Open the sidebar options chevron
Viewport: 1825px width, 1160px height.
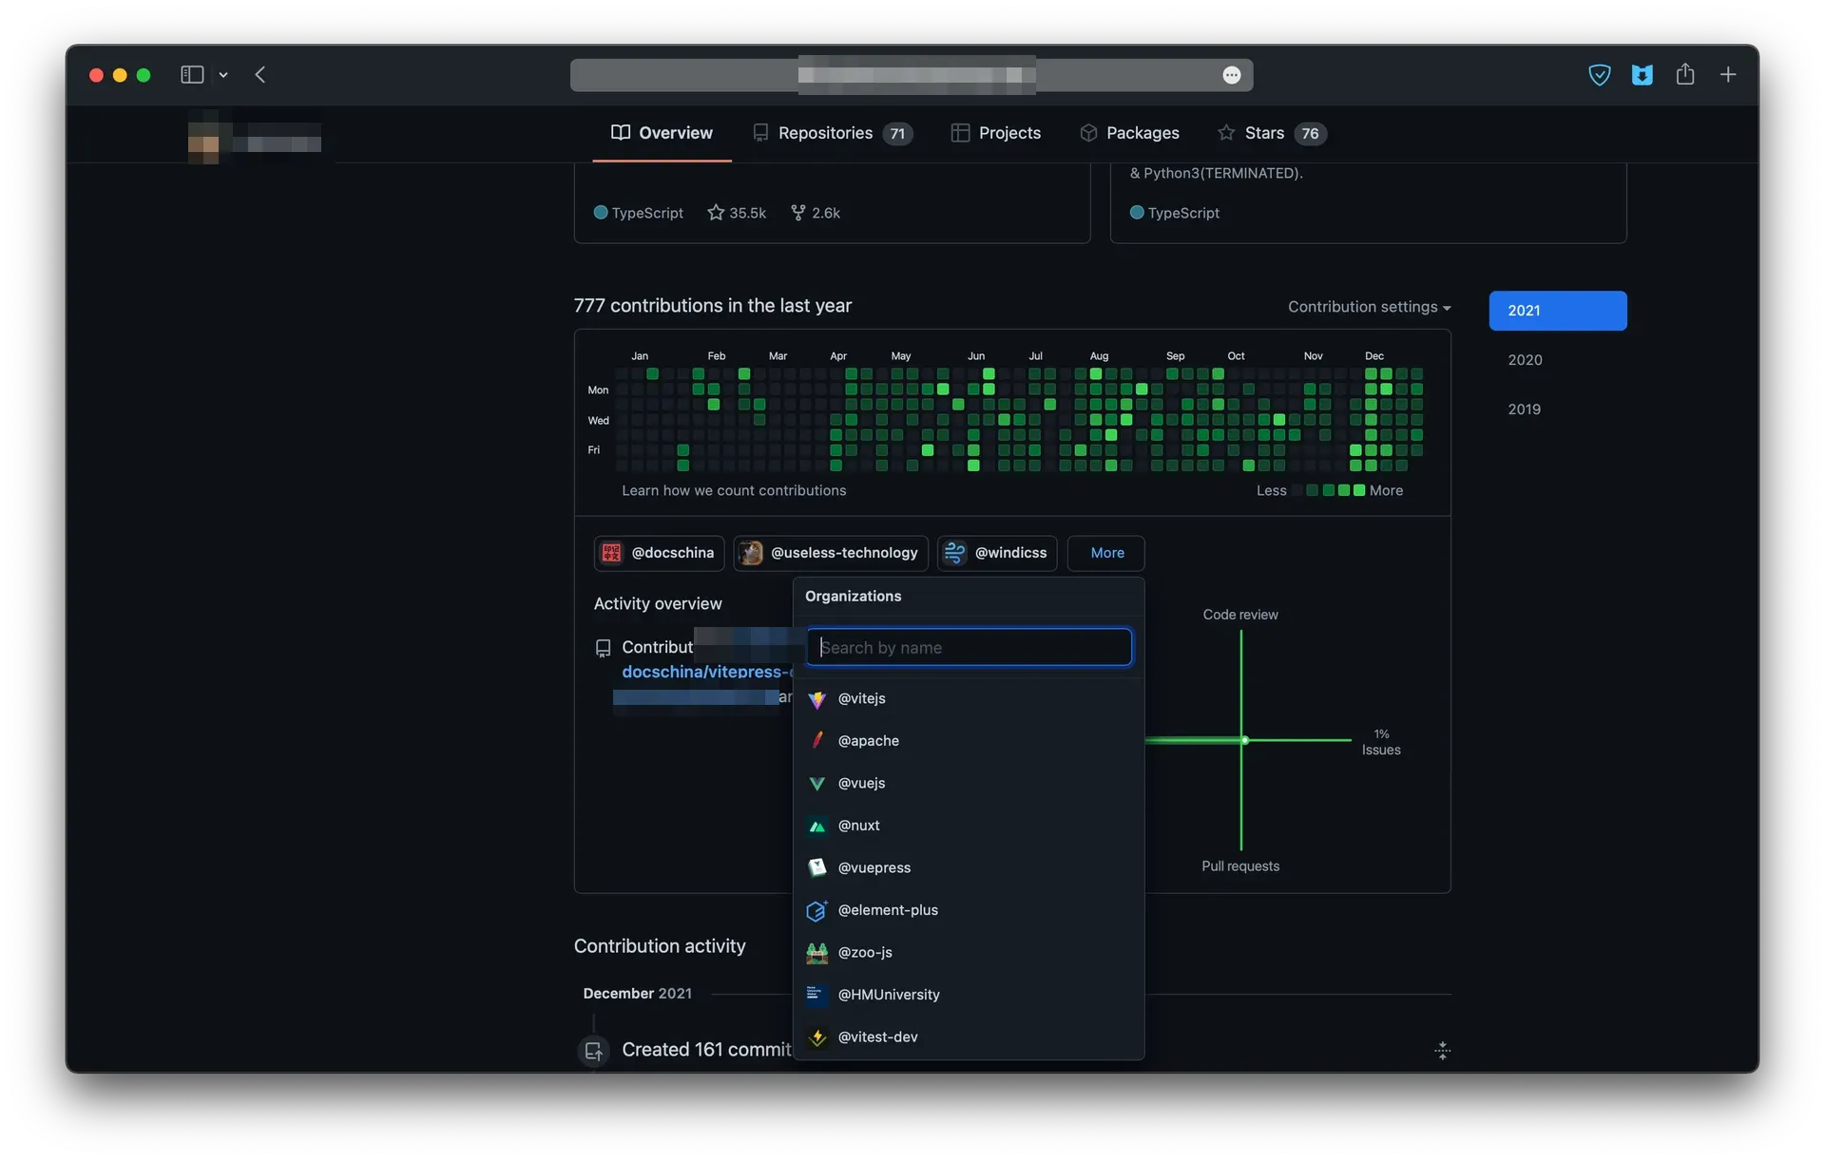point(223,75)
